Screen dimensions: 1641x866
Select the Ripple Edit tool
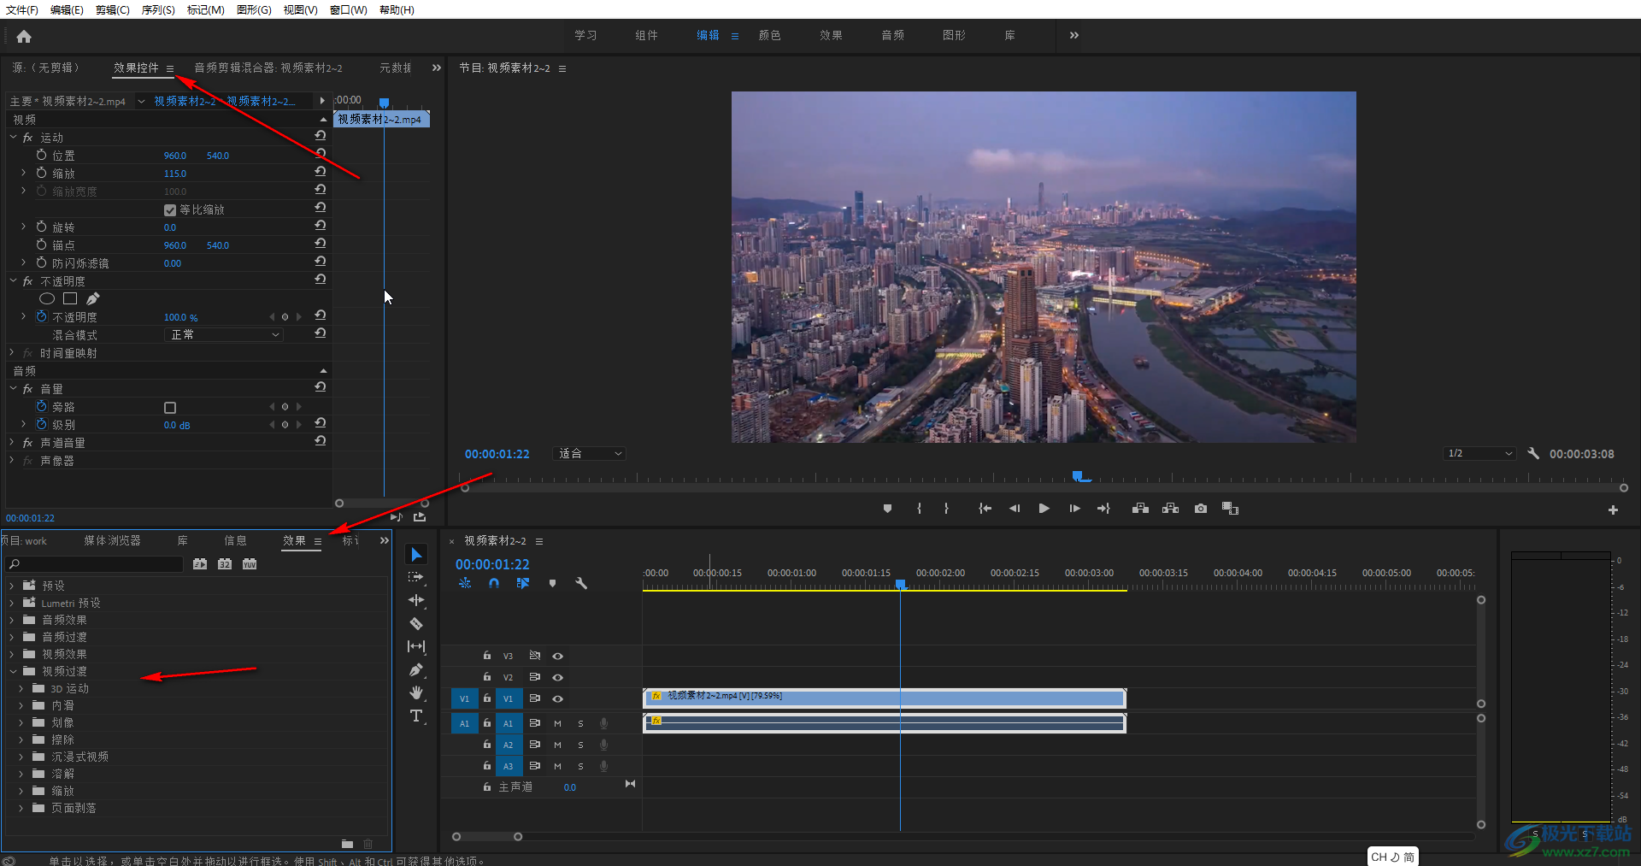pos(416,600)
